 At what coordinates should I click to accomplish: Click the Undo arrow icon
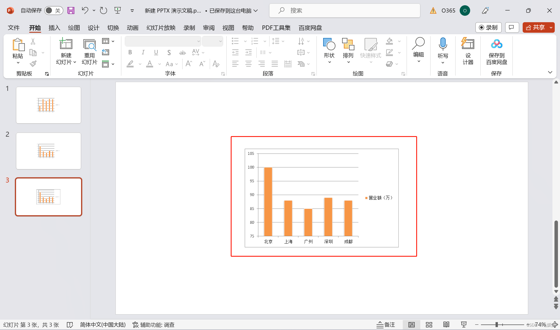[x=85, y=11]
